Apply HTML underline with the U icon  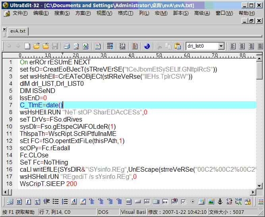tap(37, 201)
